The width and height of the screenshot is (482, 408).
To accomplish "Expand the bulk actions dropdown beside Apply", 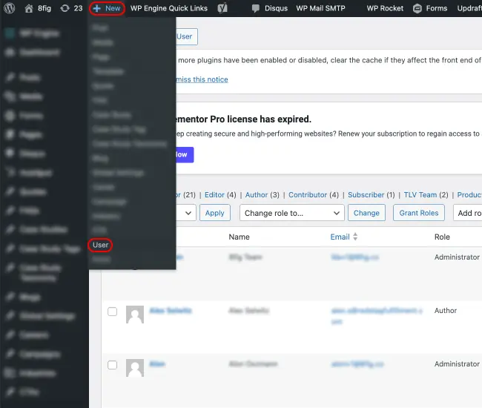I will (186, 213).
